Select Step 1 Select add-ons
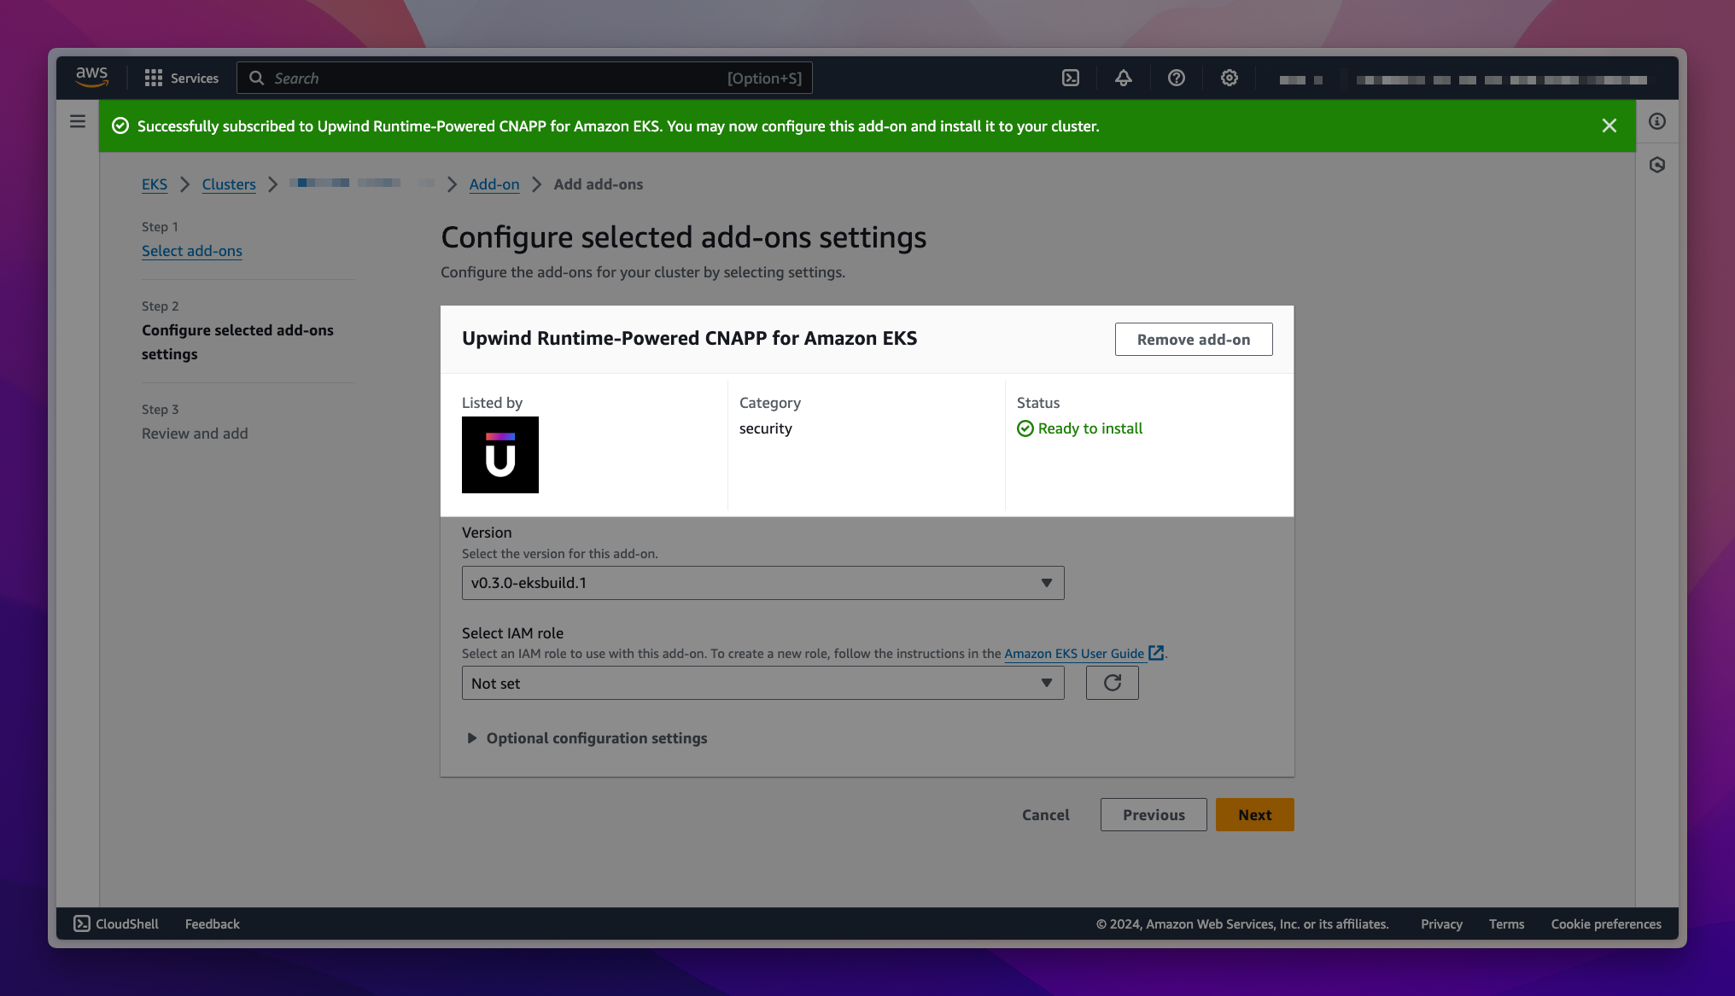Viewport: 1735px width, 996px height. click(x=190, y=250)
